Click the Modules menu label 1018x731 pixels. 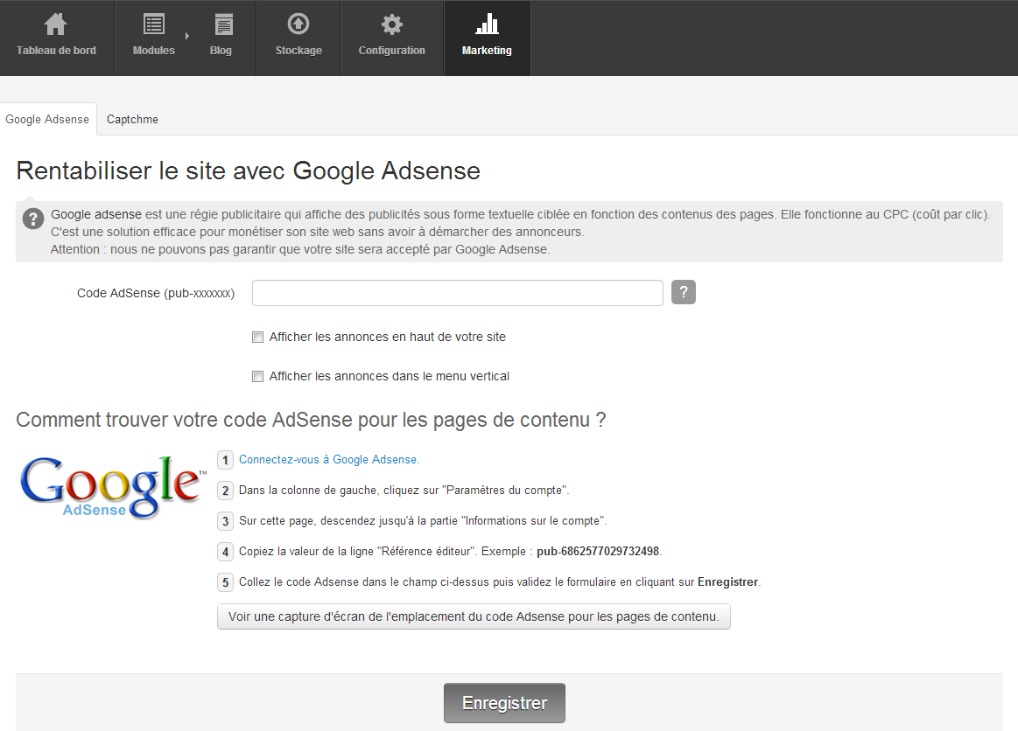(154, 51)
